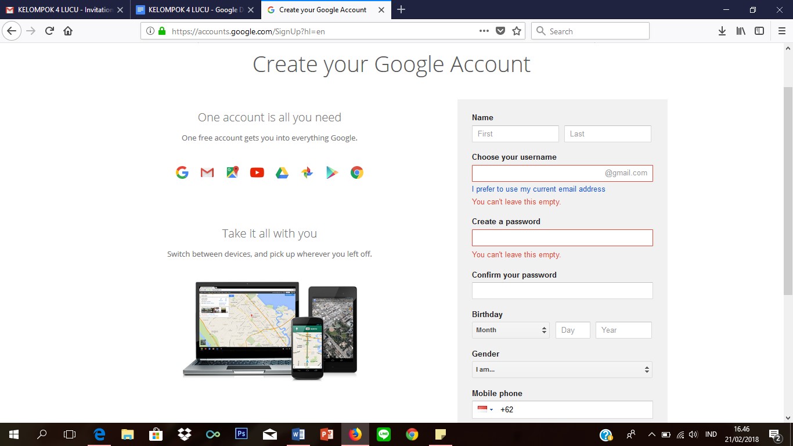Screen dimensions: 793x446
Task: Open Dropbox from the taskbar
Action: [x=185, y=434]
